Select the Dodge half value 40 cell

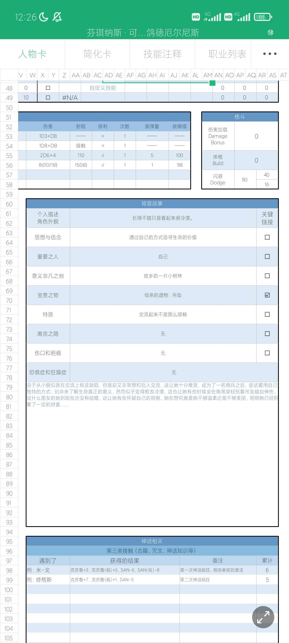pos(267,175)
